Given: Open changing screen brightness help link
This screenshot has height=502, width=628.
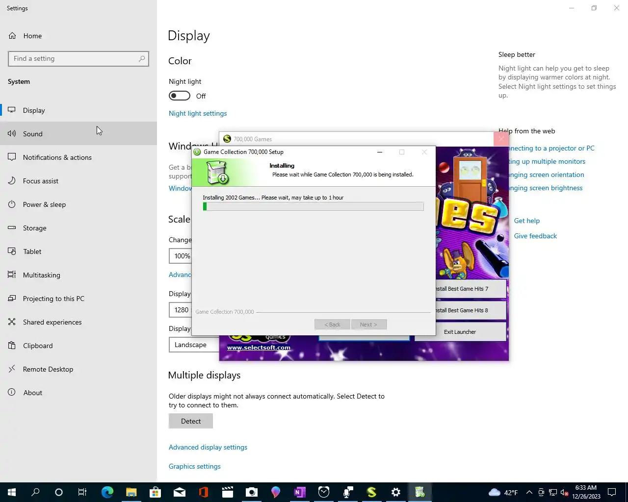Looking at the screenshot, I should [546, 188].
